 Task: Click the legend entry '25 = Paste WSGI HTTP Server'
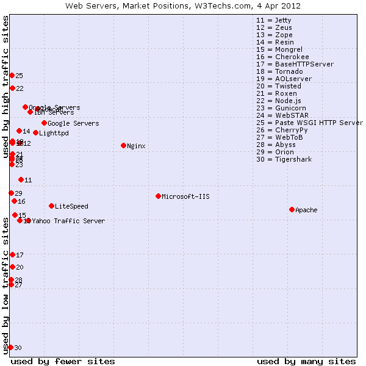(x=309, y=123)
